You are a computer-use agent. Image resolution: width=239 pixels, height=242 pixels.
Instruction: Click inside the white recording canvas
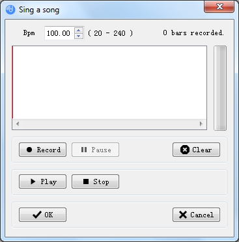[x=109, y=83]
